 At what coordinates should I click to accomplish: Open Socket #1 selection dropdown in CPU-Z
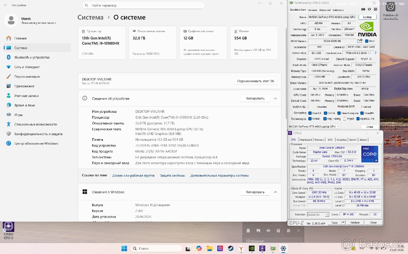coord(318,214)
